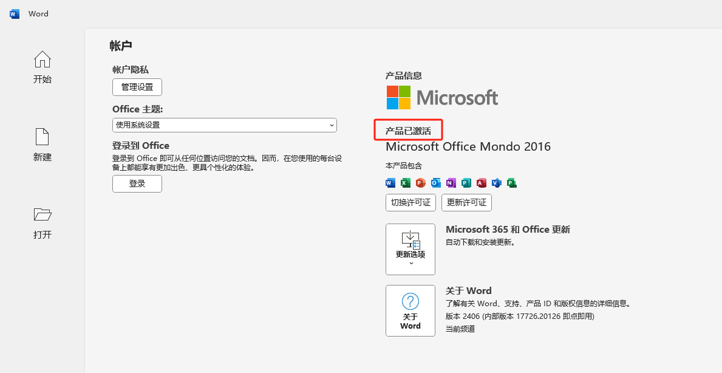Click the Outlook icon in included products
Screen dimensions: 722x373
click(x=435, y=183)
